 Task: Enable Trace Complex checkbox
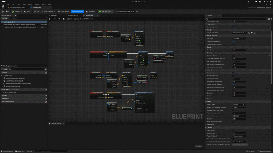pyautogui.click(x=233, y=130)
